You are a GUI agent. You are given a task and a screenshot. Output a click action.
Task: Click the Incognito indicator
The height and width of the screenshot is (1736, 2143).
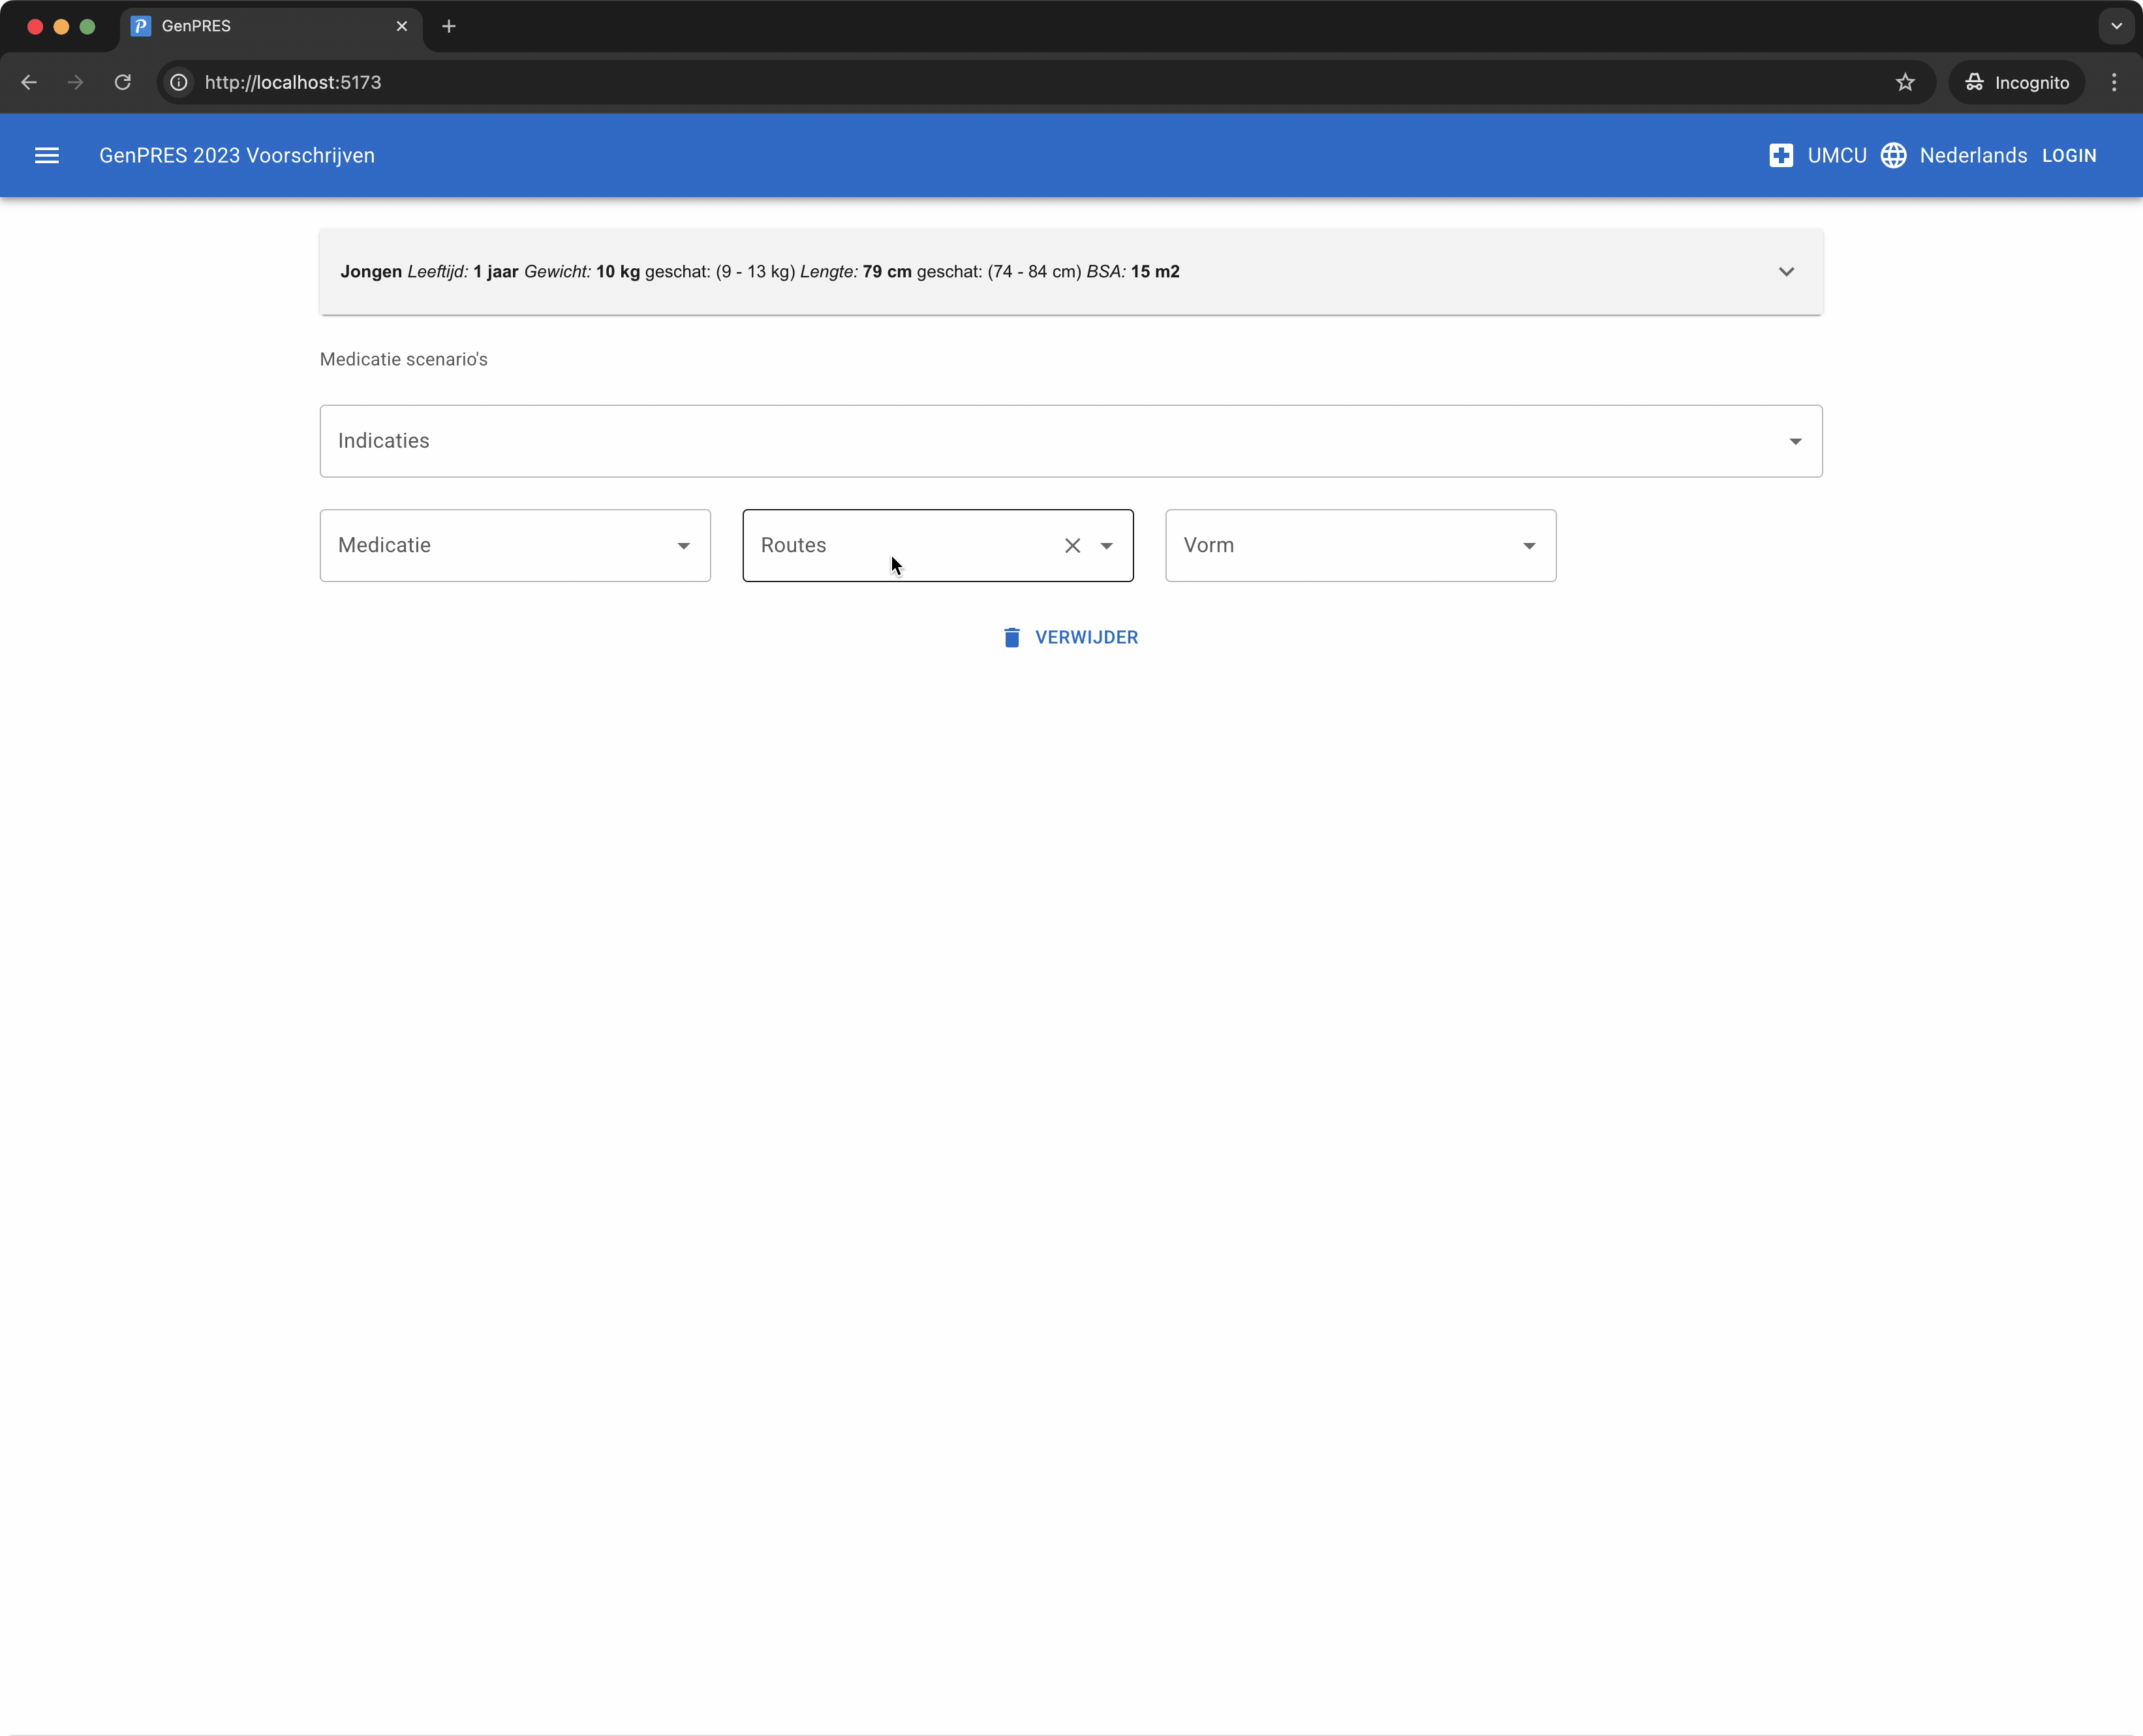(x=2017, y=82)
